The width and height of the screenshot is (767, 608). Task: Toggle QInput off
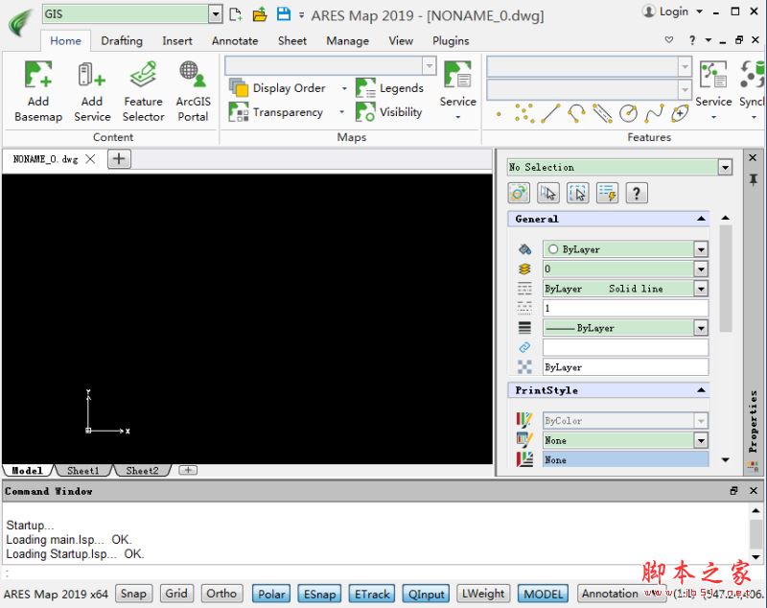[426, 594]
